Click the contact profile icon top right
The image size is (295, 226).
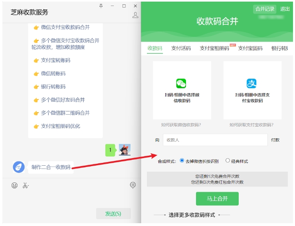click(x=135, y=15)
